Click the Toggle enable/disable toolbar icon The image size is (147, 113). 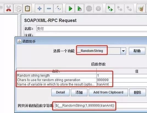click(x=58, y=9)
